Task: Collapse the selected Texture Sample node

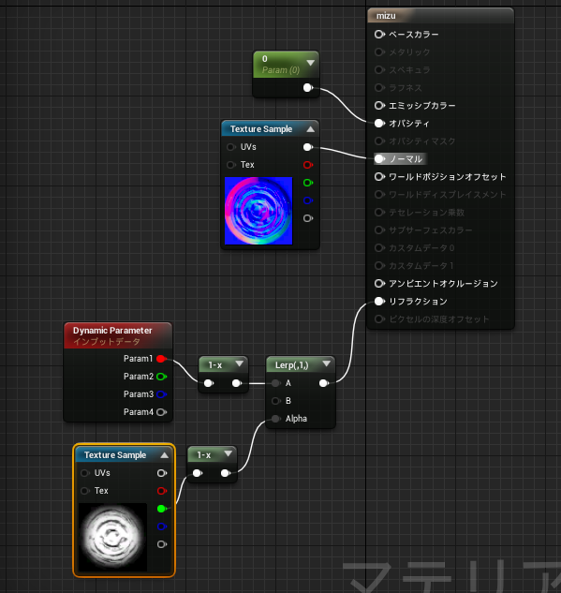Action: [x=165, y=455]
